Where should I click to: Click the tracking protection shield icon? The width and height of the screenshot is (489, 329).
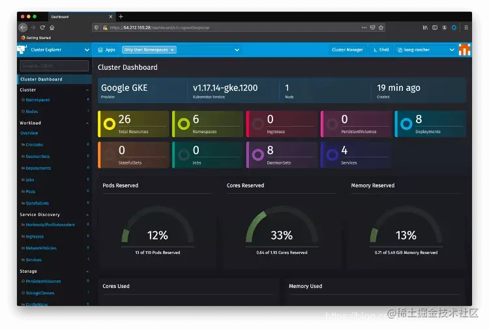[96, 27]
